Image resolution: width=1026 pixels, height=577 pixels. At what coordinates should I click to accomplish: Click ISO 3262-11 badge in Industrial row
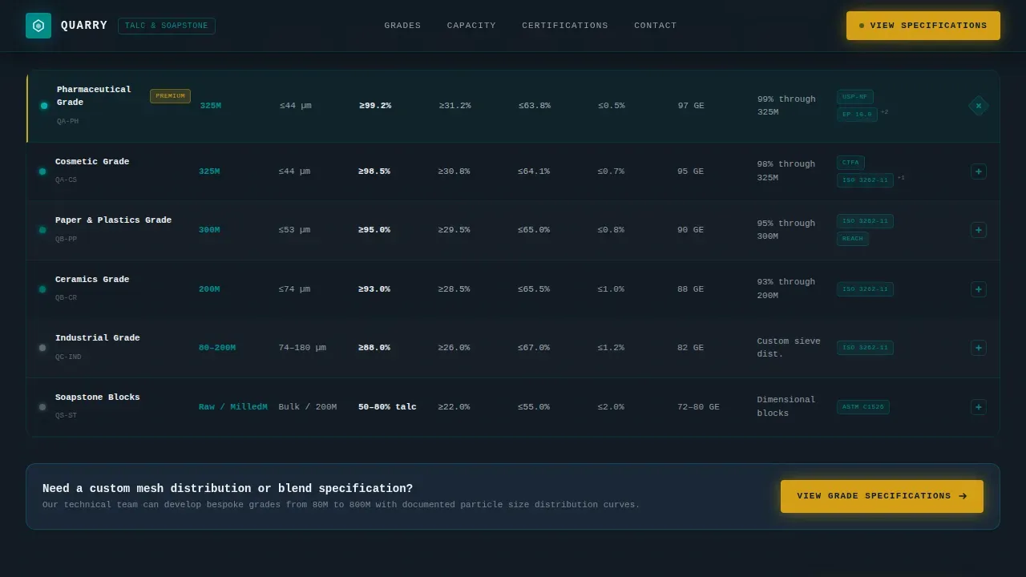coord(865,348)
